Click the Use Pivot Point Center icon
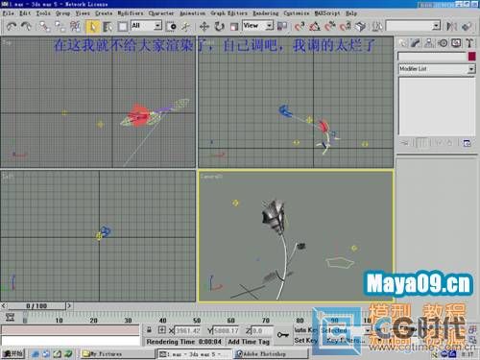The width and height of the screenshot is (480, 360). click(x=282, y=26)
